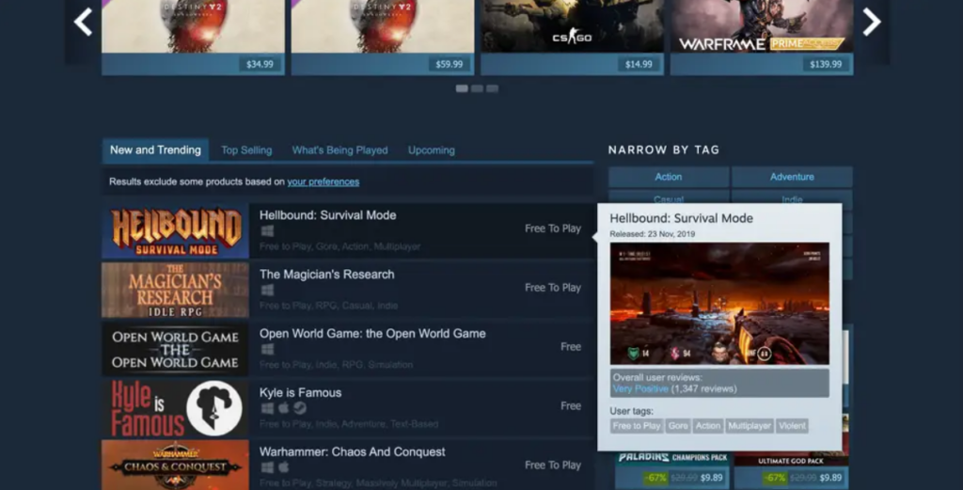Open the Warframe Prime Access card

(762, 37)
